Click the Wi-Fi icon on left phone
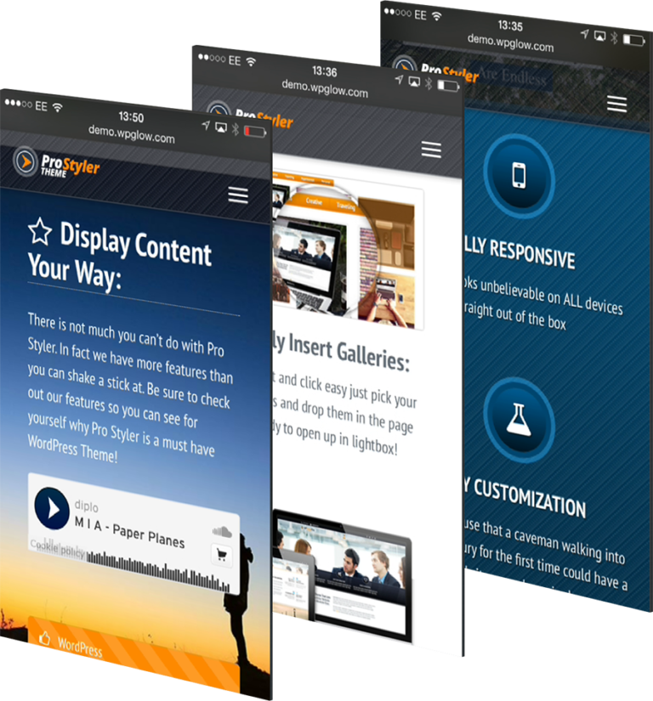This screenshot has width=653, height=701. pyautogui.click(x=57, y=107)
